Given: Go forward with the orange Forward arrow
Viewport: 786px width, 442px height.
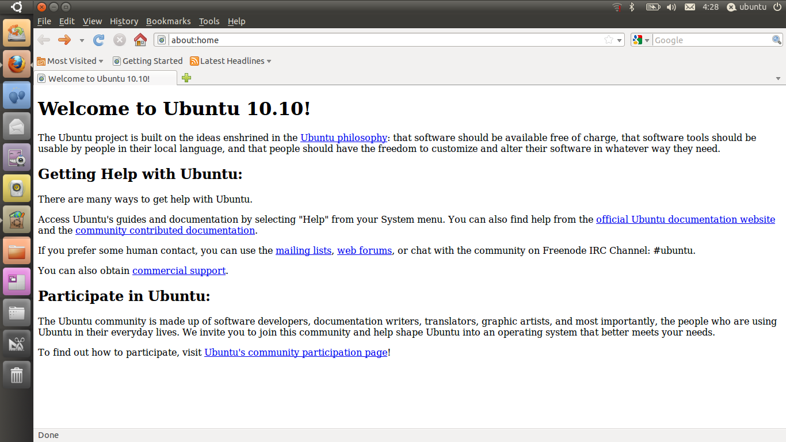Looking at the screenshot, I should coord(64,40).
